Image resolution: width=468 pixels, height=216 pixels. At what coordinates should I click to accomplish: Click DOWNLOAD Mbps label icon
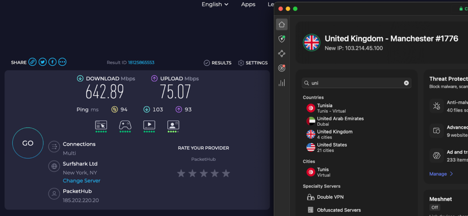click(x=80, y=78)
